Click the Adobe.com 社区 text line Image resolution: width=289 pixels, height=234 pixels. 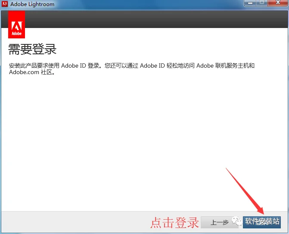coord(32,72)
